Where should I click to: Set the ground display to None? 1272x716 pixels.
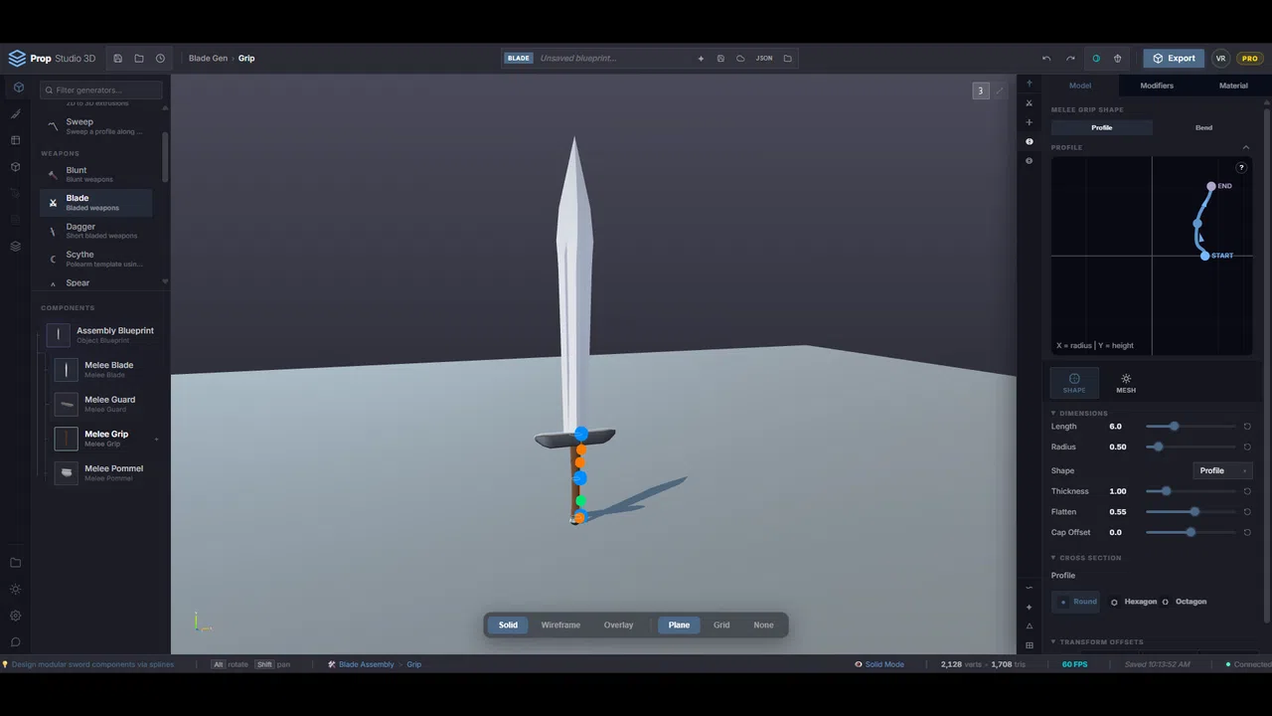(763, 626)
